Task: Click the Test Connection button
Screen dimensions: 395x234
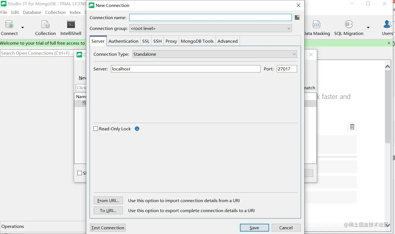Action: coord(108,228)
